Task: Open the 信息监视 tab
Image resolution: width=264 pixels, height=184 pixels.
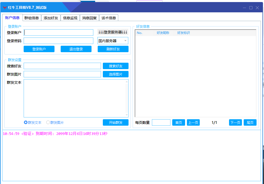Action: [70, 18]
